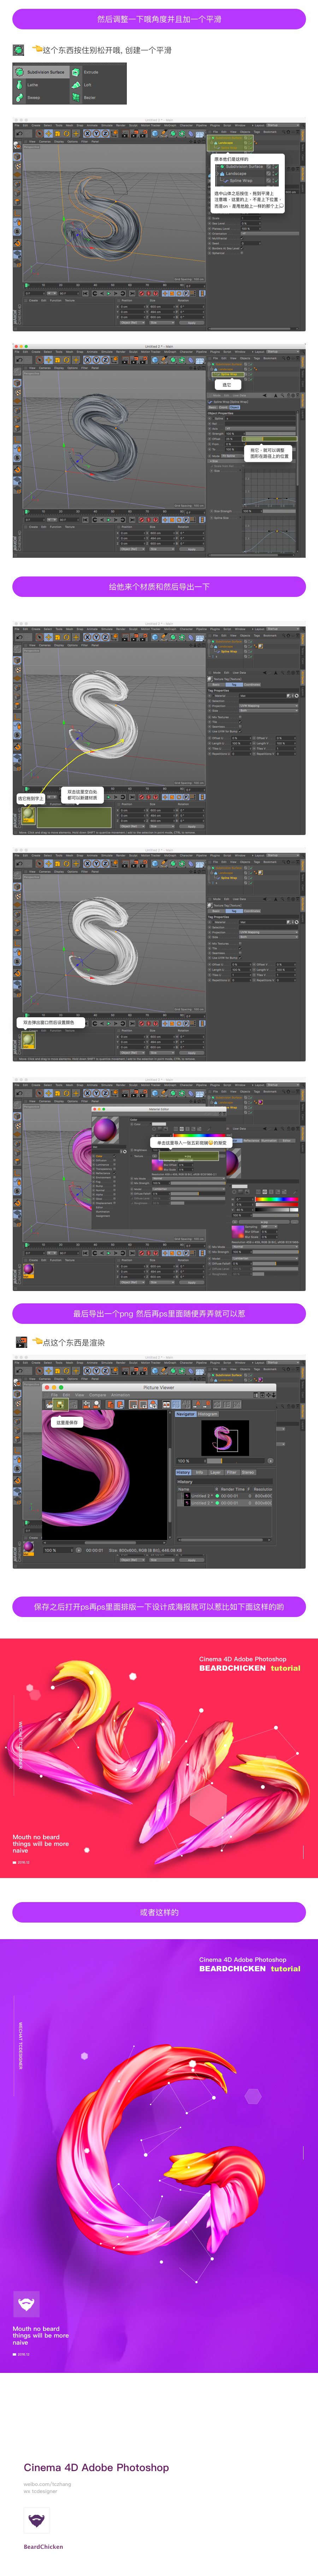Click the purple material thumbnail below Picture Viewer
Viewport: 318px width, 2576px height.
pos(28,1548)
